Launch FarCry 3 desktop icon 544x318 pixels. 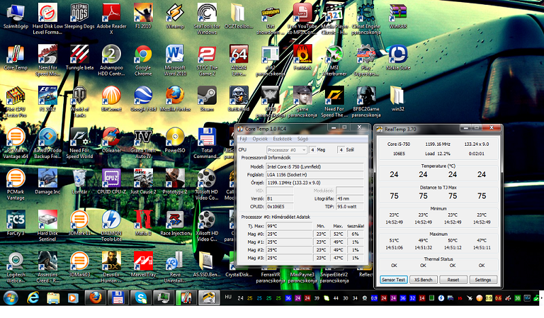click(16, 223)
